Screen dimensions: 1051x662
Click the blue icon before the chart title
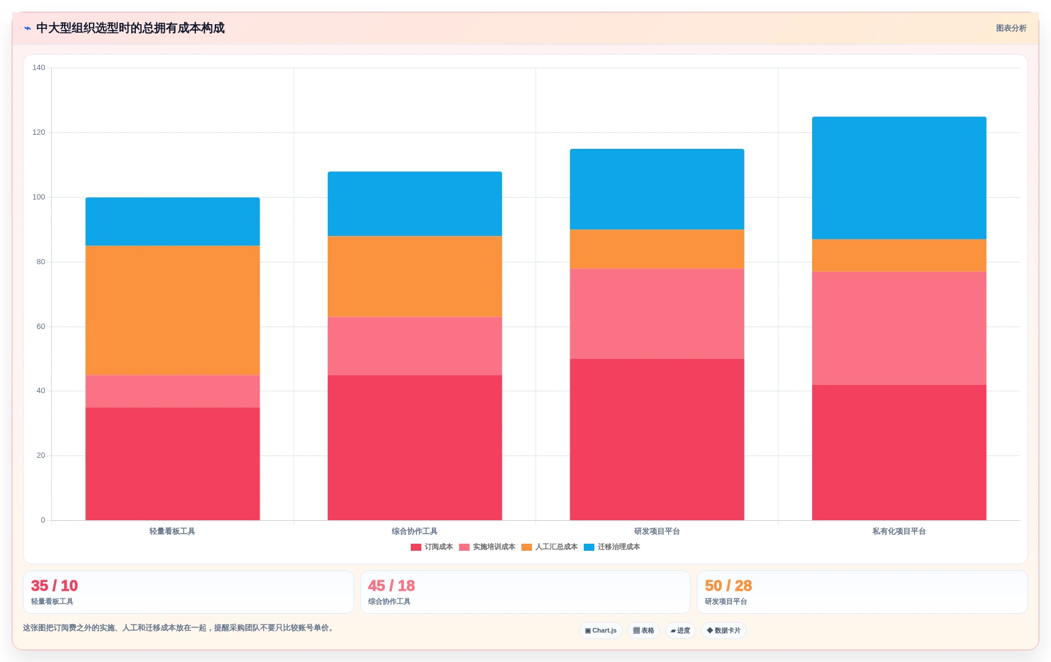27,28
